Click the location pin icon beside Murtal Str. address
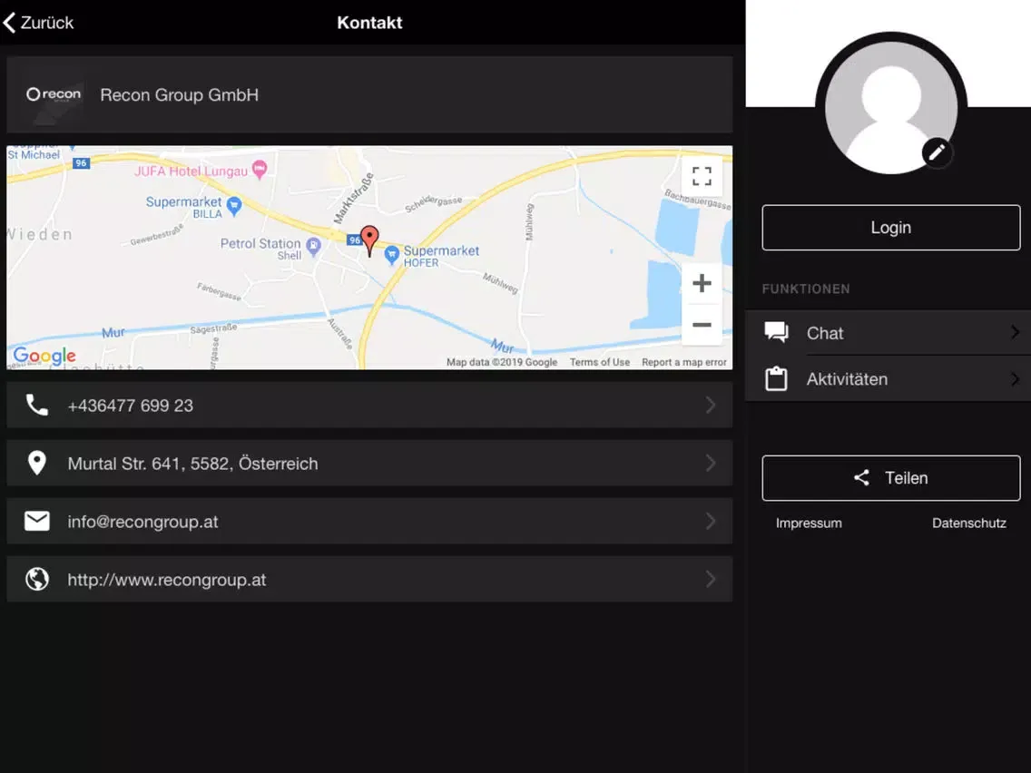Viewport: 1031px width, 773px height. 37,463
